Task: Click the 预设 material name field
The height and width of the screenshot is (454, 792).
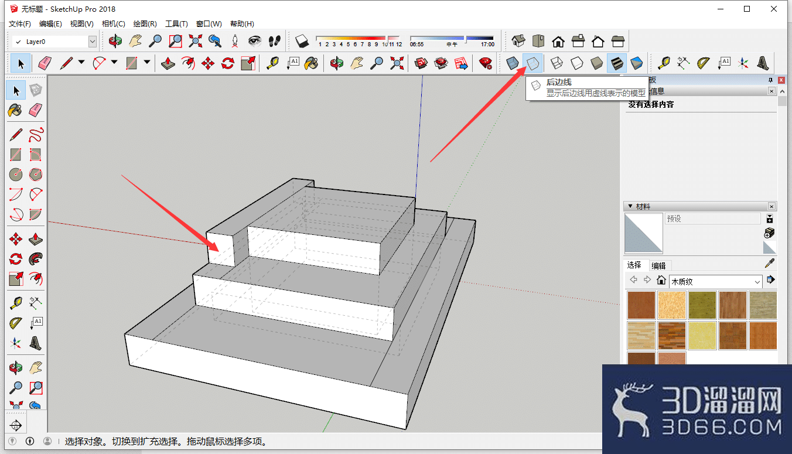Action: 713,219
